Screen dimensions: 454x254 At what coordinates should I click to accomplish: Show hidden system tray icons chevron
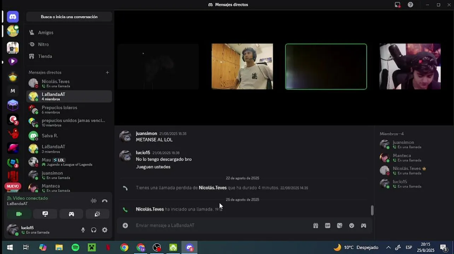pos(388,247)
